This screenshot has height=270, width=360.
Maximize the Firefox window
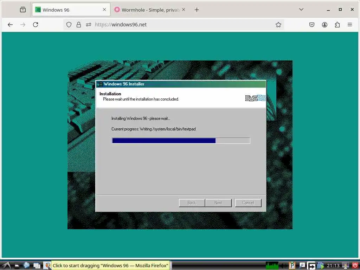[340, 9]
